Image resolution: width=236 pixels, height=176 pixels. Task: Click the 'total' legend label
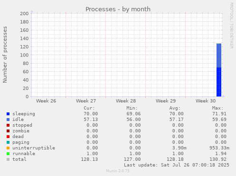click(19, 159)
